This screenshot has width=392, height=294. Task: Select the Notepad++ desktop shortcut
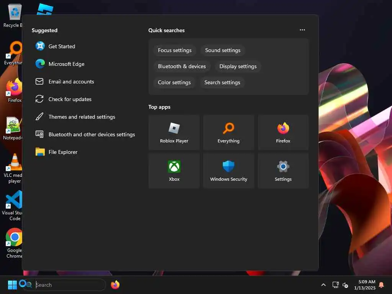(x=13, y=128)
